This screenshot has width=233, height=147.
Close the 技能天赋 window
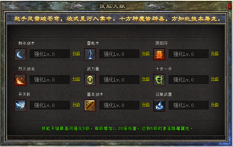click(230, 7)
